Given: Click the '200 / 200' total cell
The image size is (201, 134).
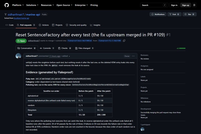Looking at the screenshot, I should tap(104, 115).
